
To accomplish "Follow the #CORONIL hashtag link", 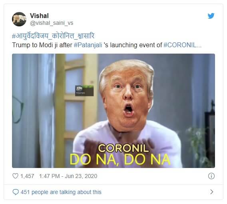I will [x=182, y=45].
